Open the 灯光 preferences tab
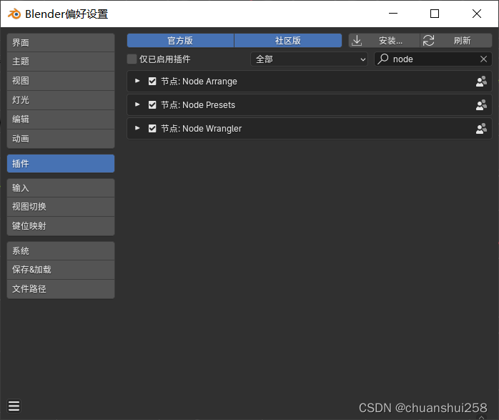 (61, 100)
